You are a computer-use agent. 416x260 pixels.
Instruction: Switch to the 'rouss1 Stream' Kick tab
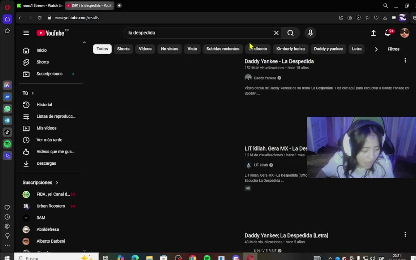click(40, 5)
